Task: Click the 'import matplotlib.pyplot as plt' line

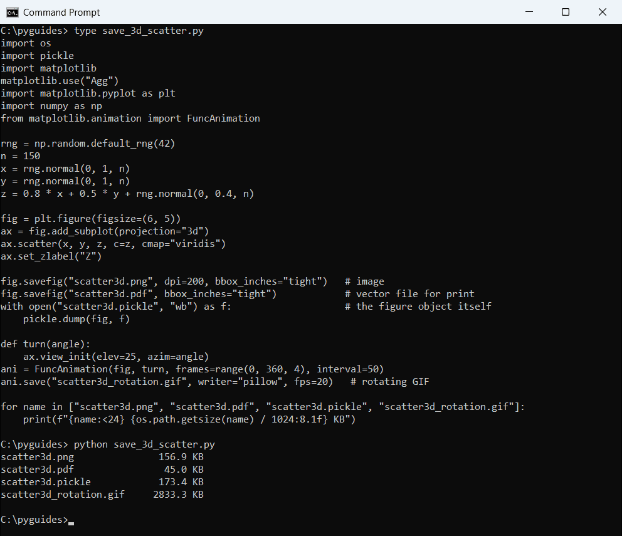Action: point(88,93)
